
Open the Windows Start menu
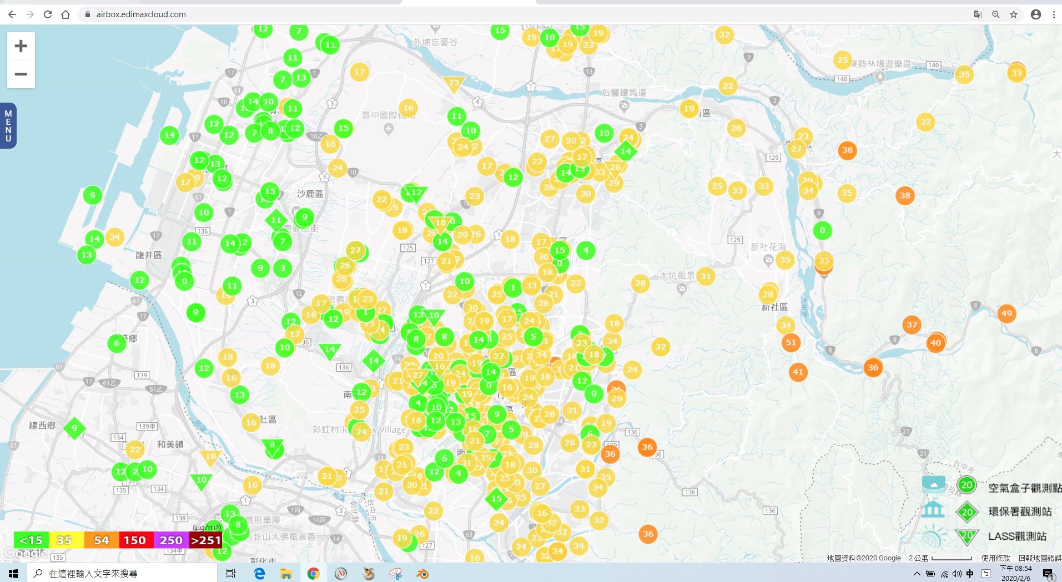pos(13,573)
